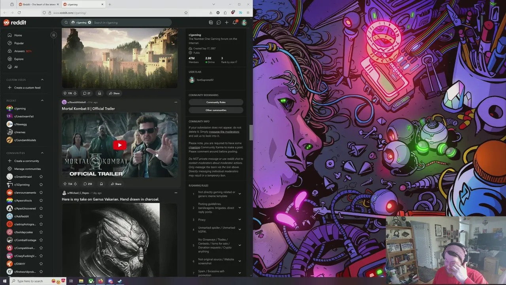Image resolution: width=506 pixels, height=285 pixels.
Task: Upvote the Mortal Kombat II trailer post
Action: 65,184
